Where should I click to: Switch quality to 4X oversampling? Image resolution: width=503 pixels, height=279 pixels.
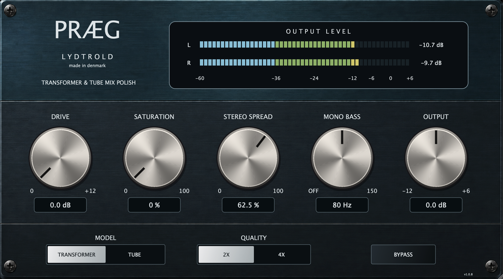click(x=282, y=254)
